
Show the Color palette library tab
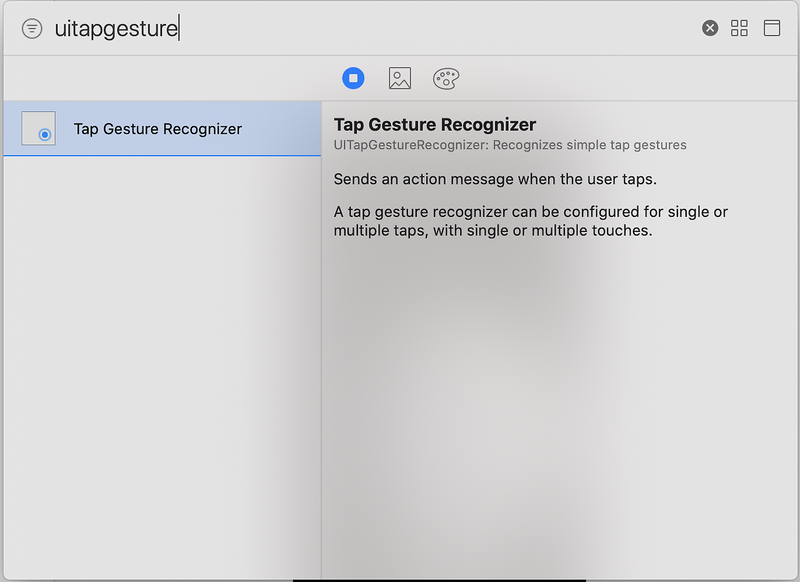[x=446, y=79]
